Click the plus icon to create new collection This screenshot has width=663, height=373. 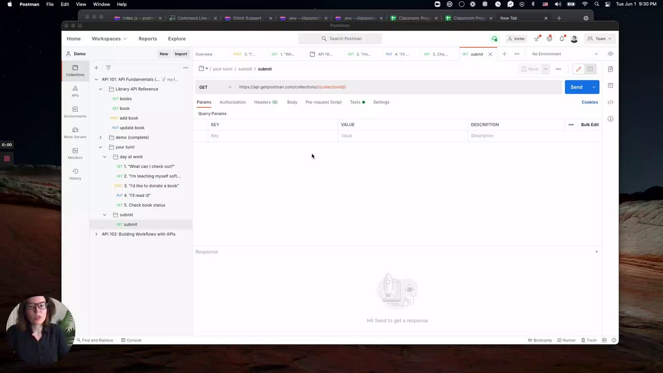(x=96, y=67)
